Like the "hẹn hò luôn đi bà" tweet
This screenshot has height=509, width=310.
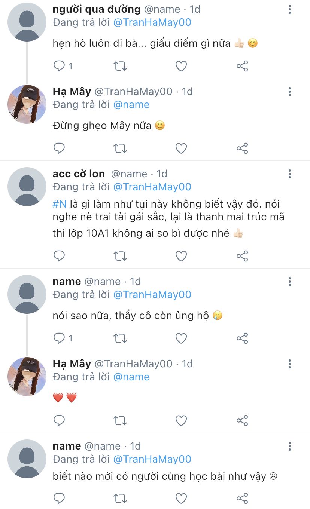point(181,66)
